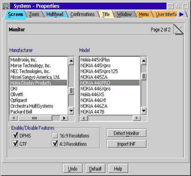
Task: Turn to the previous notebook page with the page-corner icon
Action: pyautogui.click(x=176, y=31)
